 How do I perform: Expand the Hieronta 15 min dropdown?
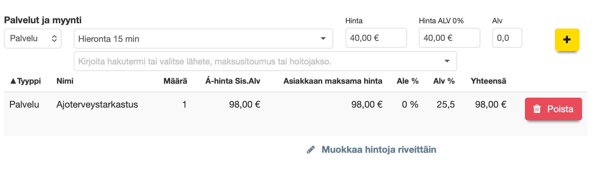click(323, 39)
